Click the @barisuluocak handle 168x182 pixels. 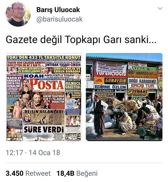pyautogui.click(x=59, y=19)
